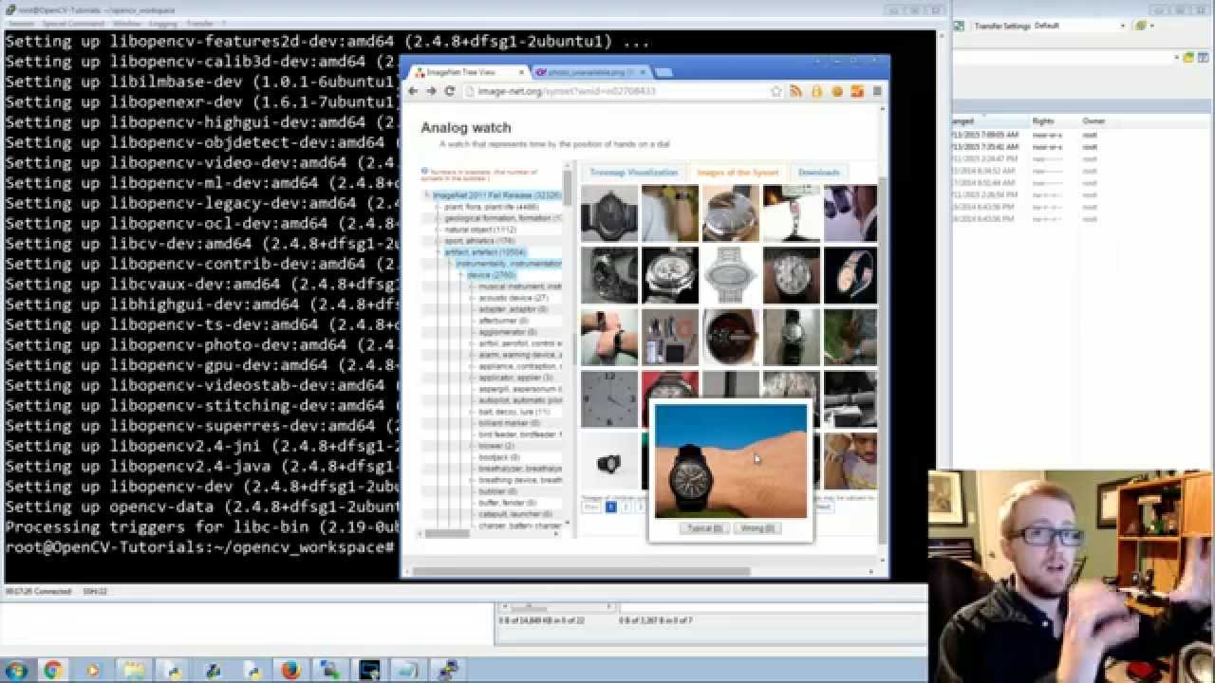Expand the musical instrument tree node
Viewport: 1215px width, 683px height.
click(472, 286)
